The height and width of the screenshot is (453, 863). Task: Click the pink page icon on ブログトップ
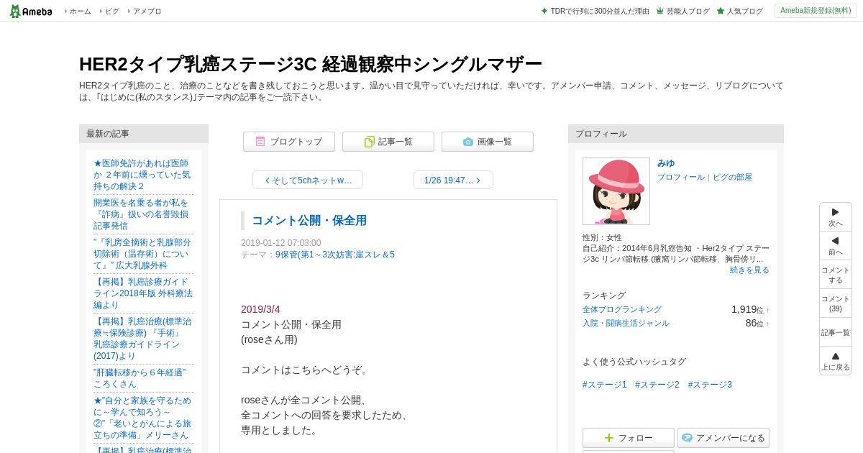tap(260, 142)
